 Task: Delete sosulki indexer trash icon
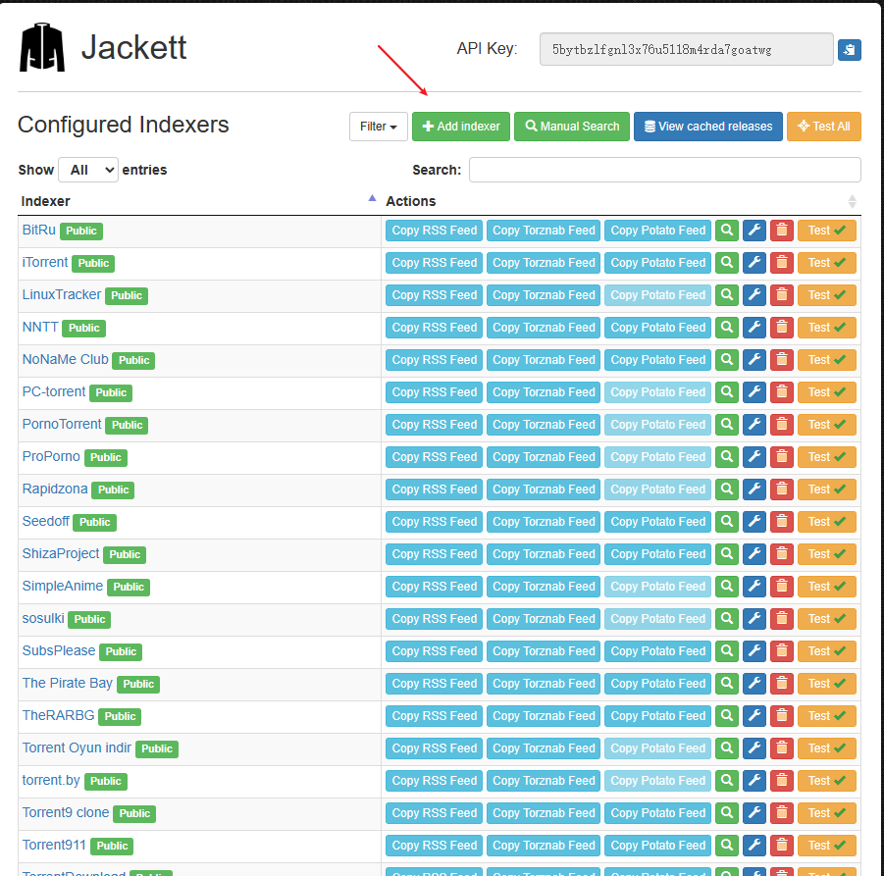[x=782, y=619]
